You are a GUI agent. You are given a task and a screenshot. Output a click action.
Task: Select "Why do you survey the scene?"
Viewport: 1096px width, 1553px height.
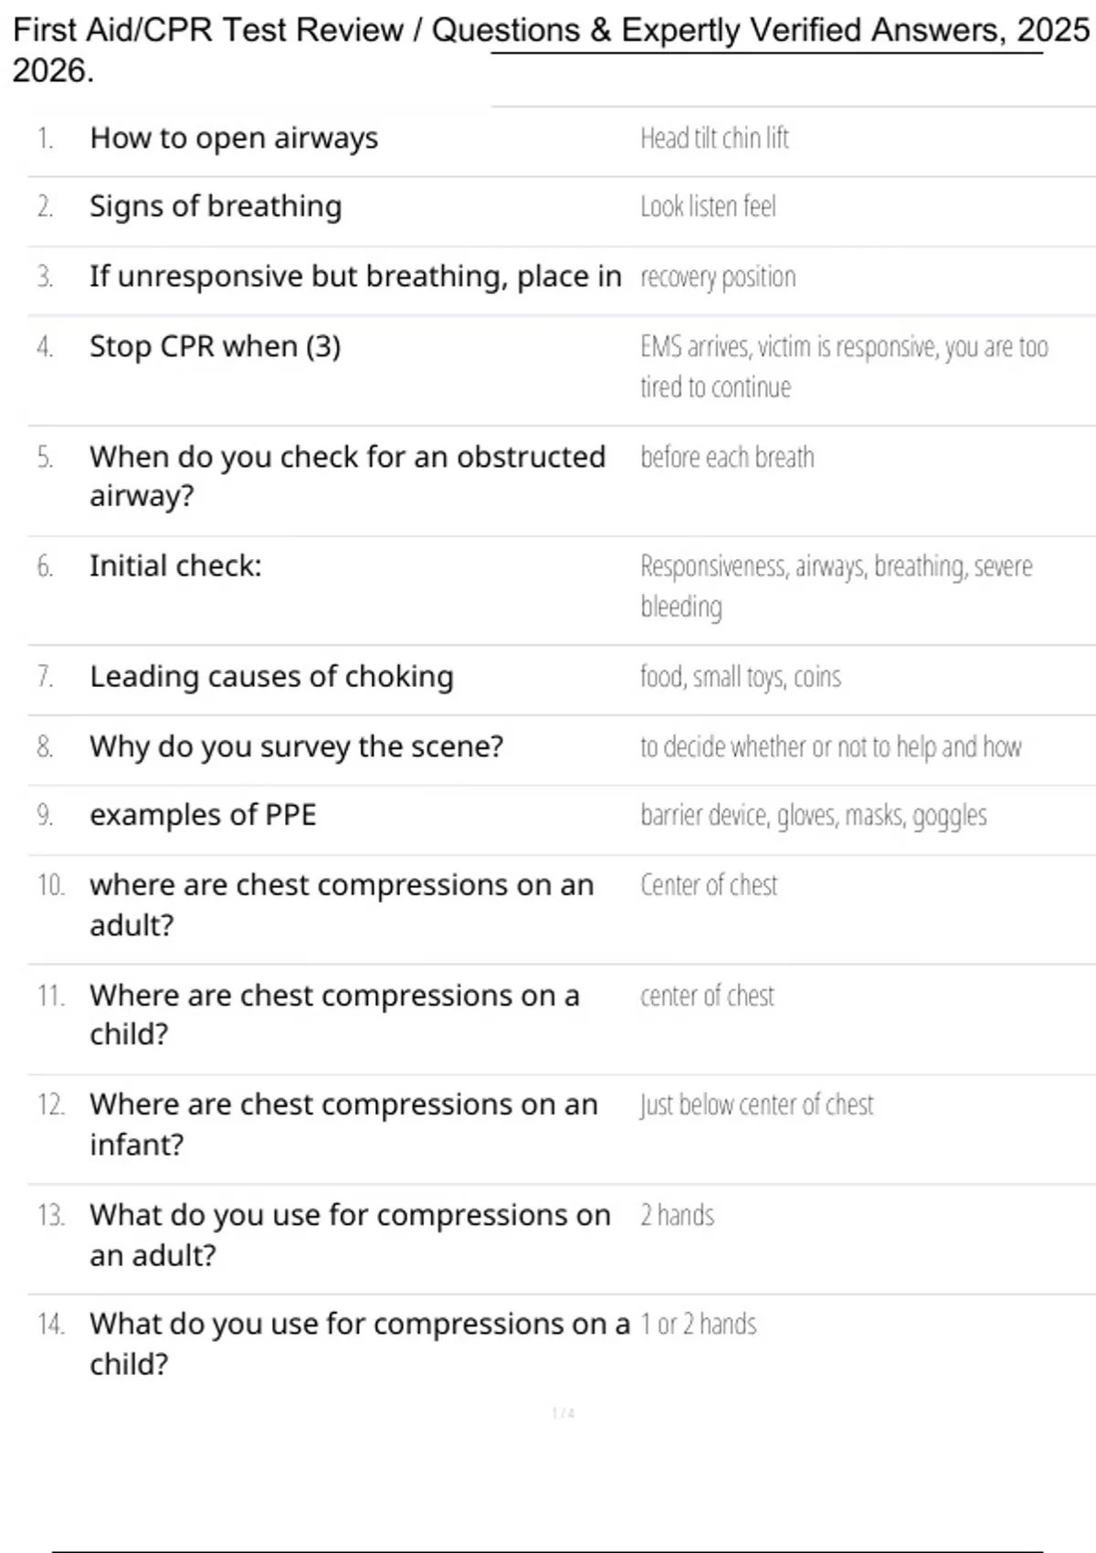pos(297,747)
